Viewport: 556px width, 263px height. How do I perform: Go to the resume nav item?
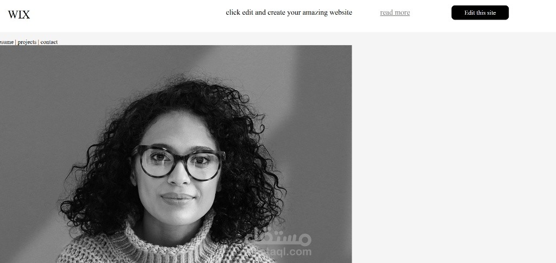[x=7, y=42]
